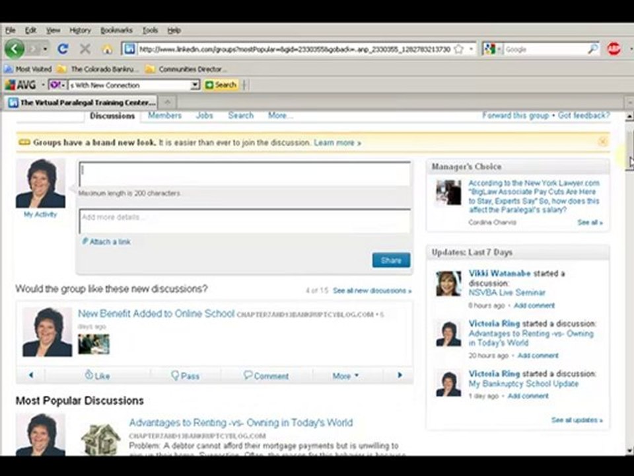Open the Most Visited bookmarks icon
634x476 pixels.
[x=9, y=69]
